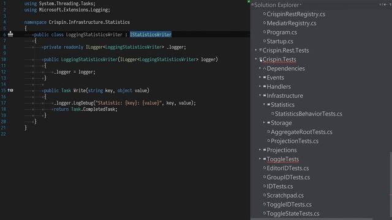Expand the Events folder

click(260, 78)
